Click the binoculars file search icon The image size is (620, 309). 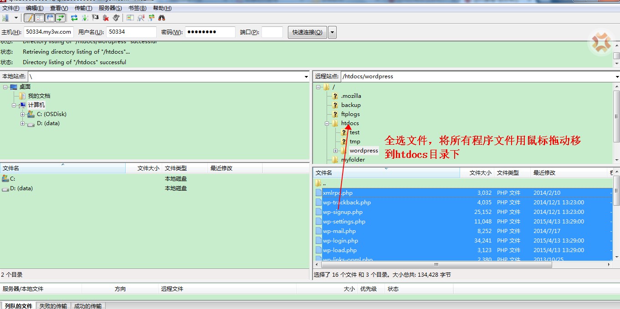[x=161, y=18]
